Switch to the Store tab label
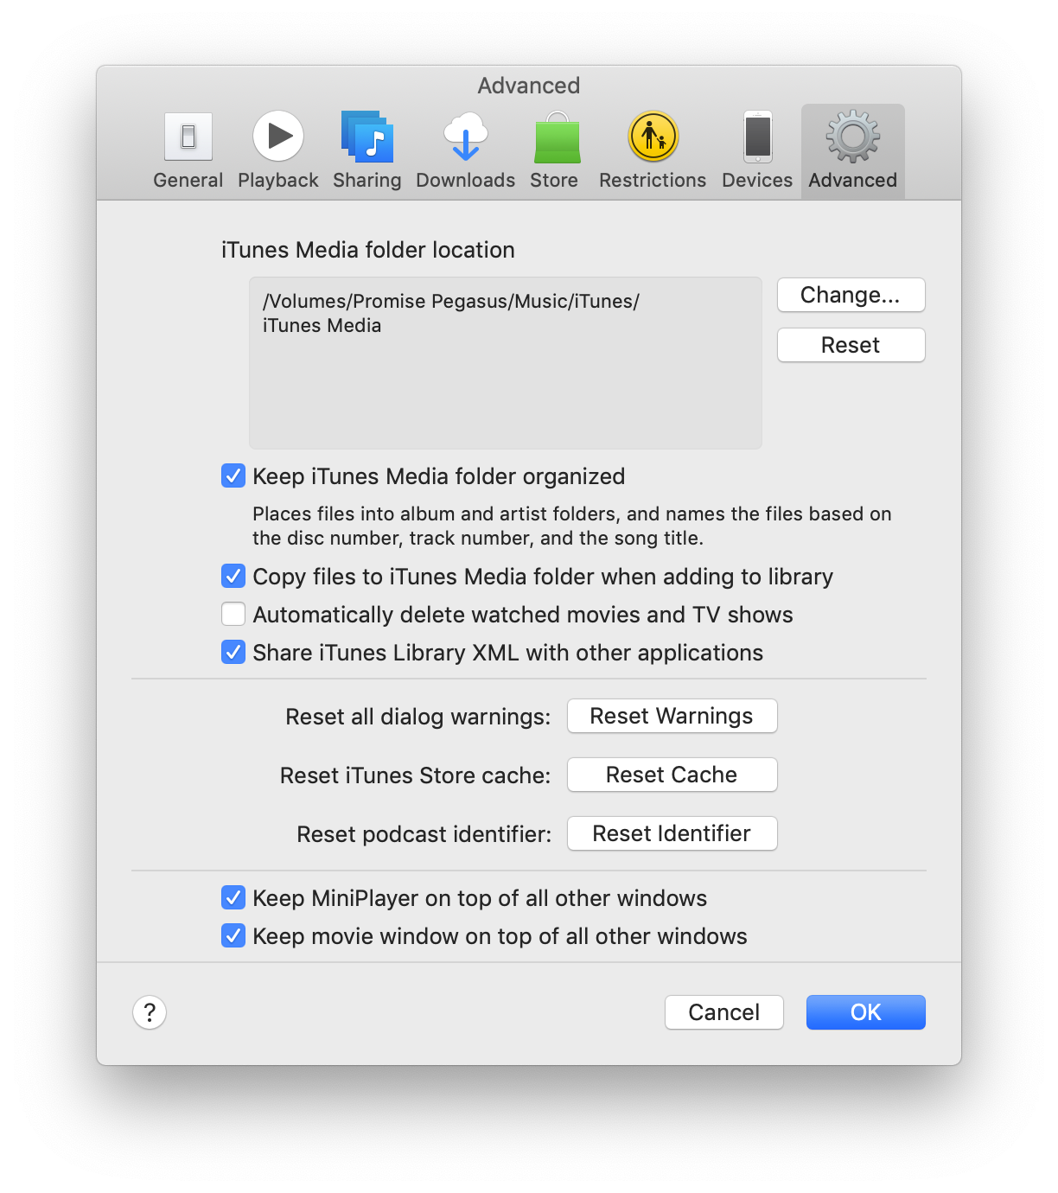Screen dimensions: 1058x1193 coord(554,180)
